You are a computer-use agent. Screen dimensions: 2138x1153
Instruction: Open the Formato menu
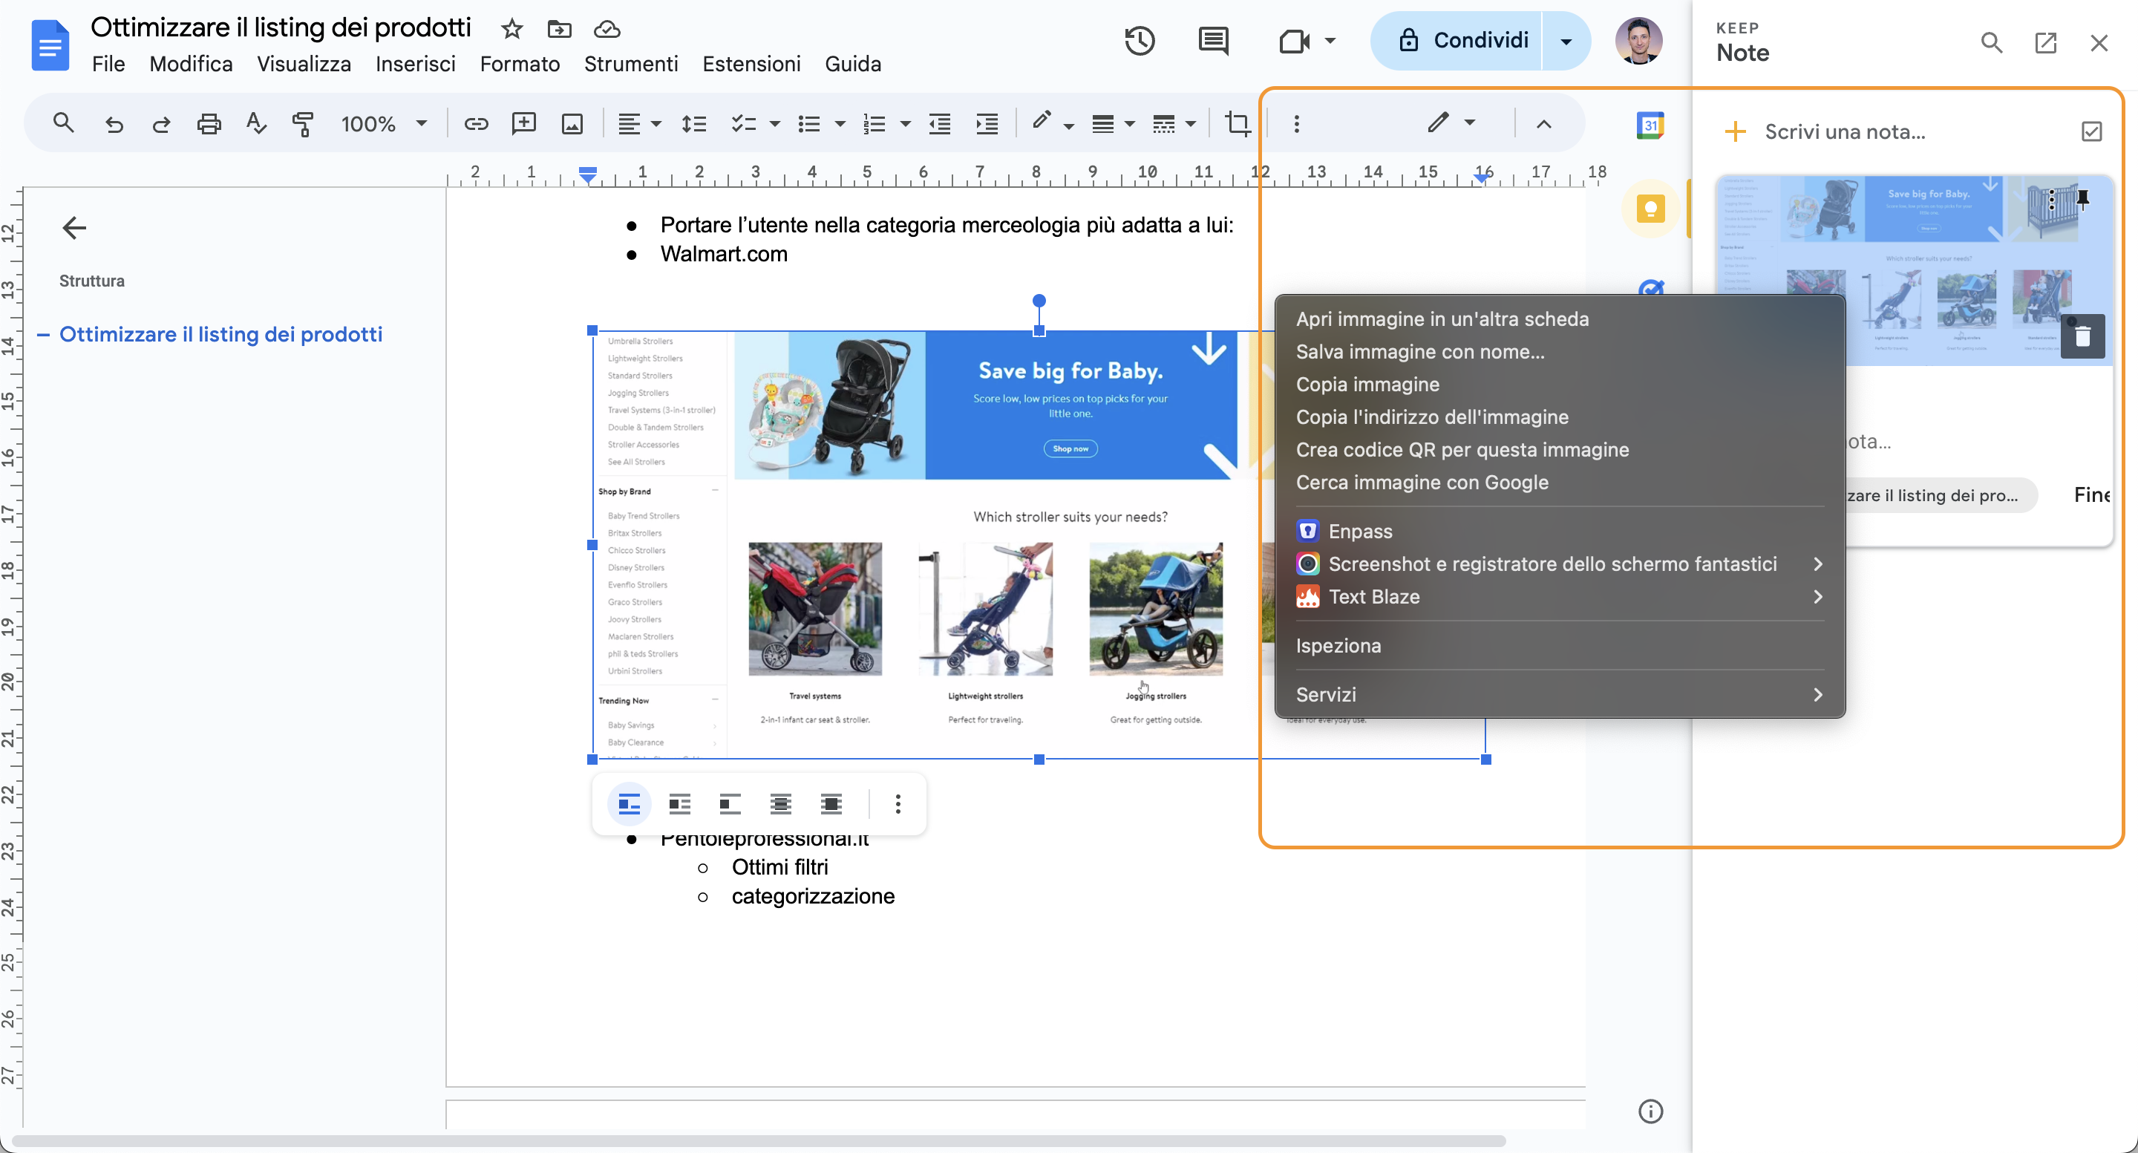coord(520,64)
